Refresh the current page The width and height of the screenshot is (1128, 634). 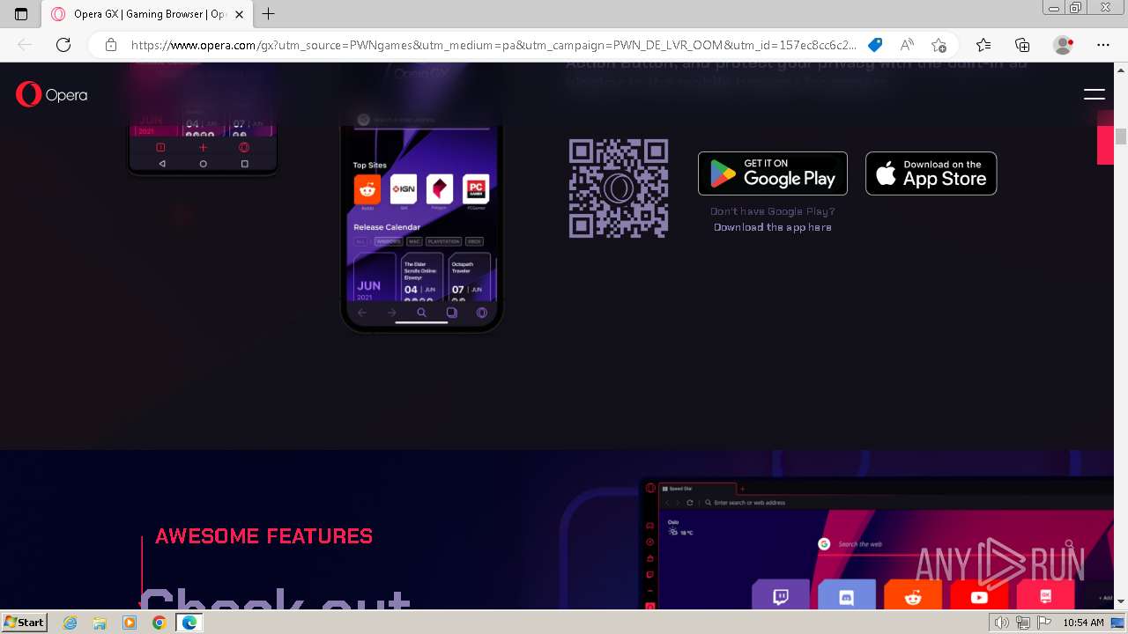point(63,45)
